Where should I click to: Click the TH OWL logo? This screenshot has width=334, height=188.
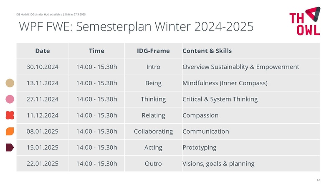(x=305, y=21)
